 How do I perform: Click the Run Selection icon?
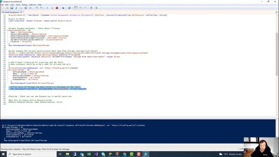[x=52, y=8]
